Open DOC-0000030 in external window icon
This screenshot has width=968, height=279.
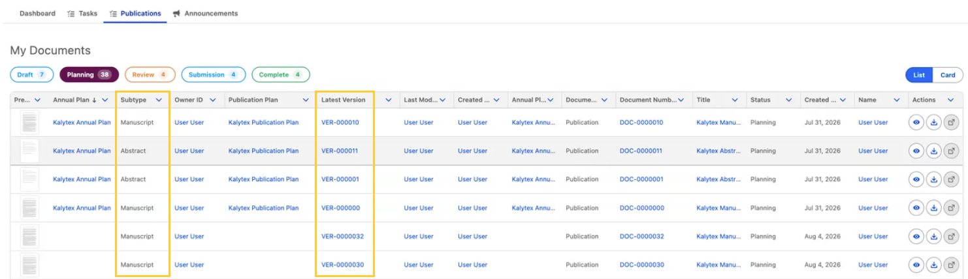952,265
